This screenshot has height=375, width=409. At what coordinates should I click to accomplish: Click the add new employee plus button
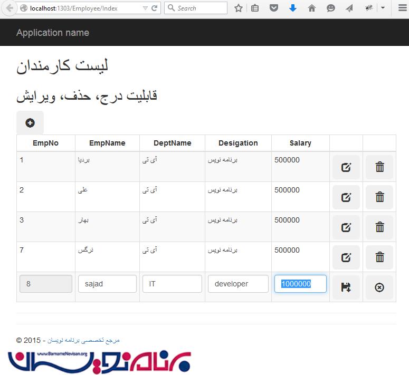coord(30,123)
